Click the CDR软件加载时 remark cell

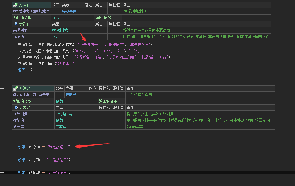coord(135,11)
